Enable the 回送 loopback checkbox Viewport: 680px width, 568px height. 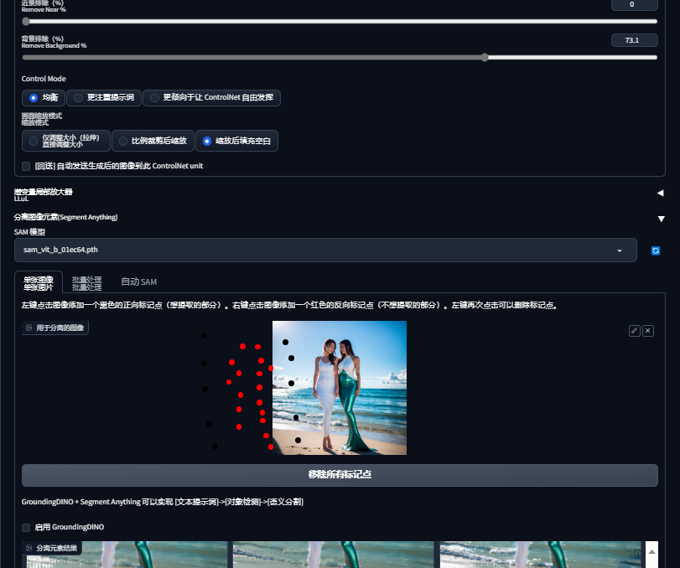coord(26,166)
